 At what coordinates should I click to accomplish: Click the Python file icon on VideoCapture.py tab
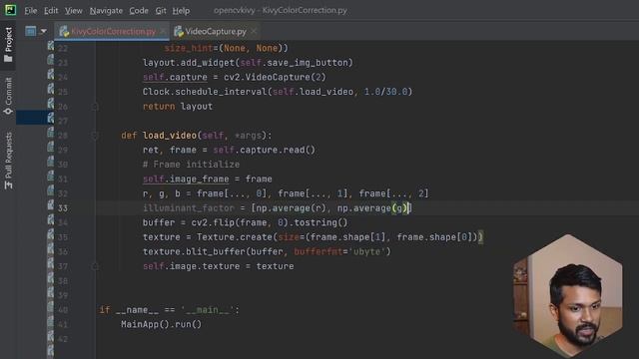pos(178,31)
